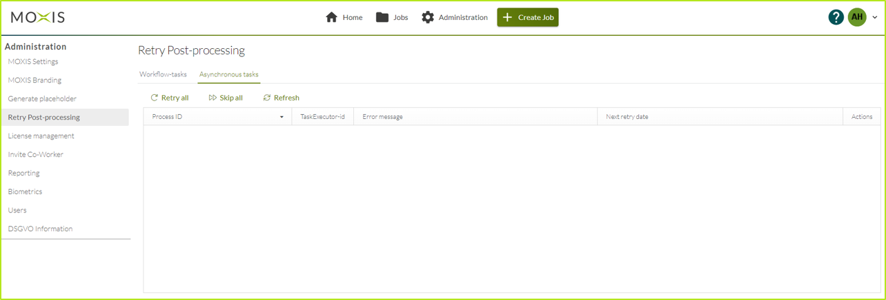Click the help question mark icon
Image resolution: width=886 pixels, height=300 pixels.
[x=836, y=17]
